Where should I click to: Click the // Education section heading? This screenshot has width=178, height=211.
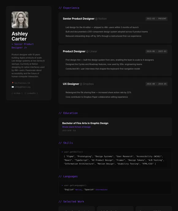pyautogui.click(x=68, y=113)
